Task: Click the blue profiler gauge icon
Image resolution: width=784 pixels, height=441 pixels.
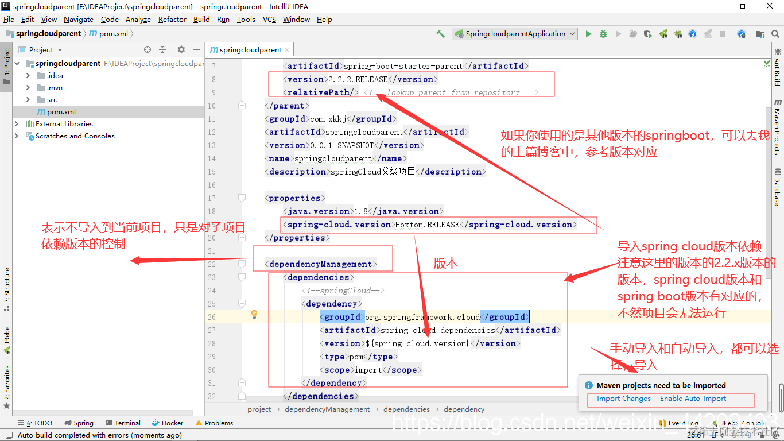Action: coord(693,34)
